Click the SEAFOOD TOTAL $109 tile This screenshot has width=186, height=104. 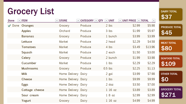click(x=171, y=61)
